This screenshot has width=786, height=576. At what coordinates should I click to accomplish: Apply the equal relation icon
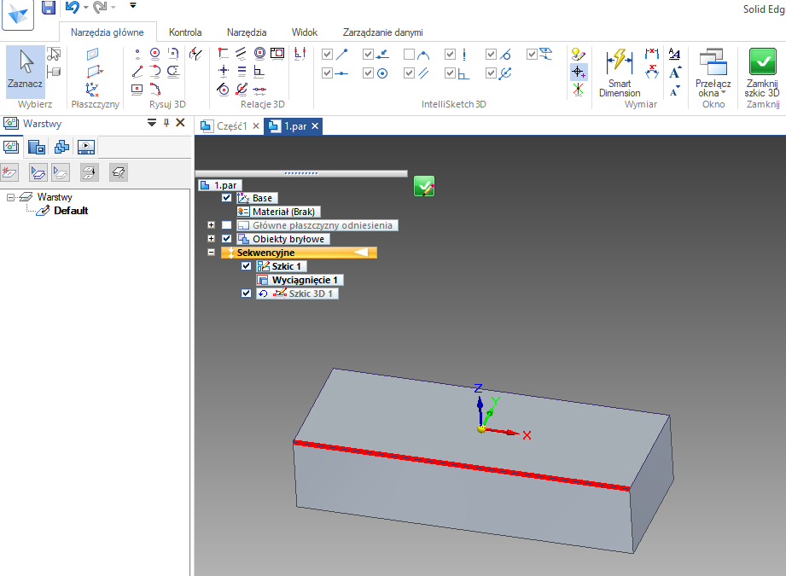(242, 72)
